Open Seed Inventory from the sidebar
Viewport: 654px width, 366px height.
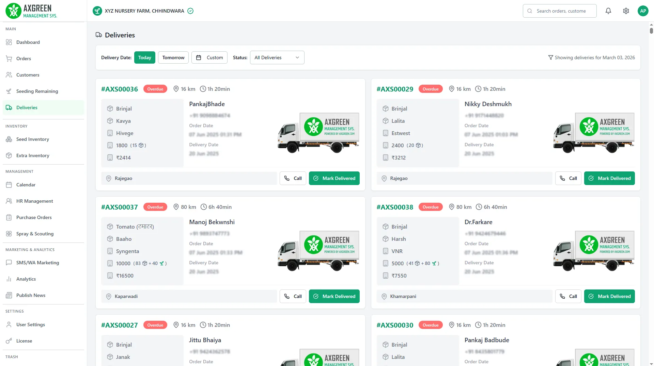pos(33,139)
